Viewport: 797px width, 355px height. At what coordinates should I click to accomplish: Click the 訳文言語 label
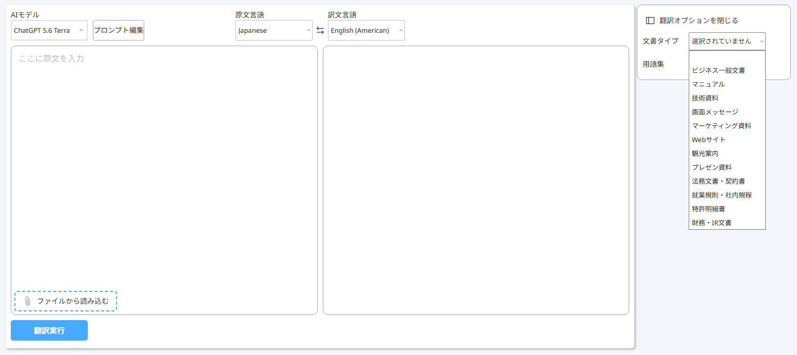(x=342, y=15)
